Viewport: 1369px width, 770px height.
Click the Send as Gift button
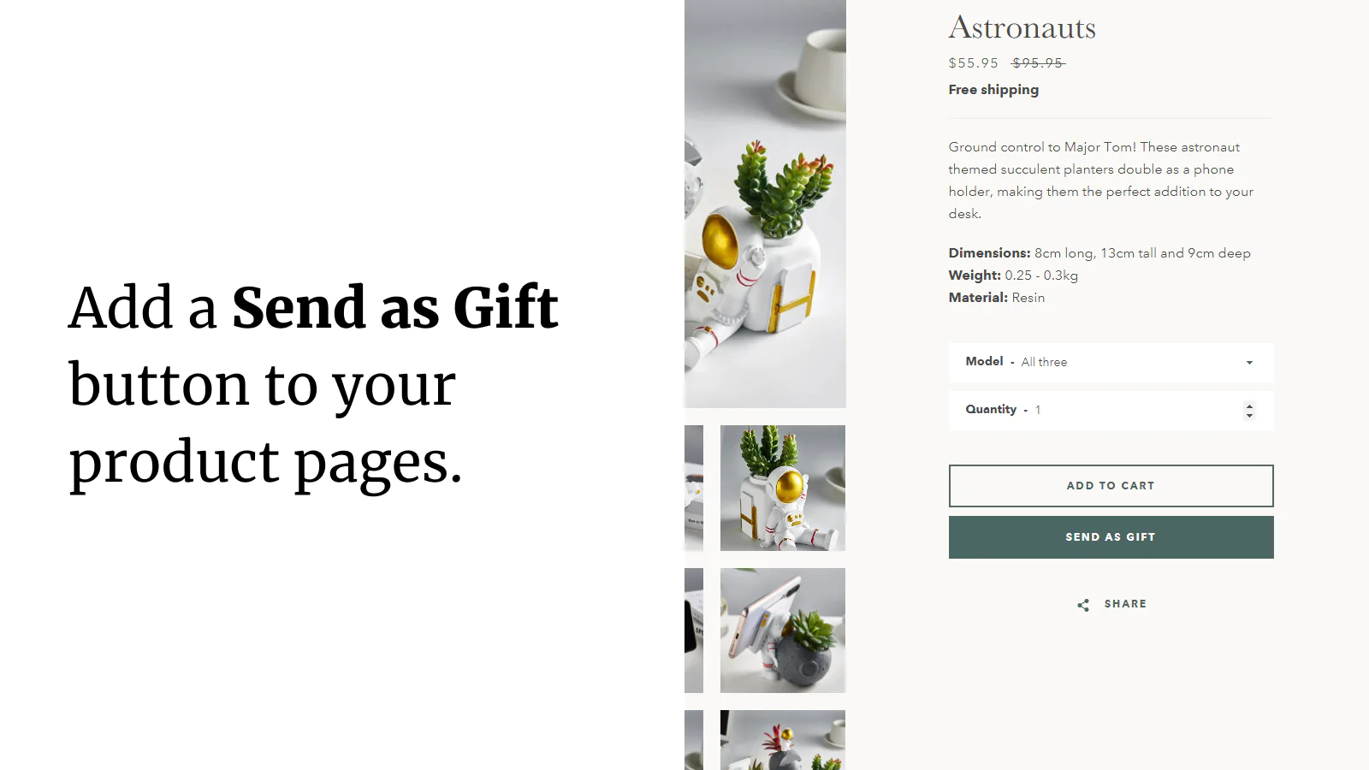coord(1111,537)
